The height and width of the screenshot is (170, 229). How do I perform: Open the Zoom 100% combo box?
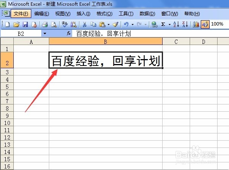[x=219, y=24]
